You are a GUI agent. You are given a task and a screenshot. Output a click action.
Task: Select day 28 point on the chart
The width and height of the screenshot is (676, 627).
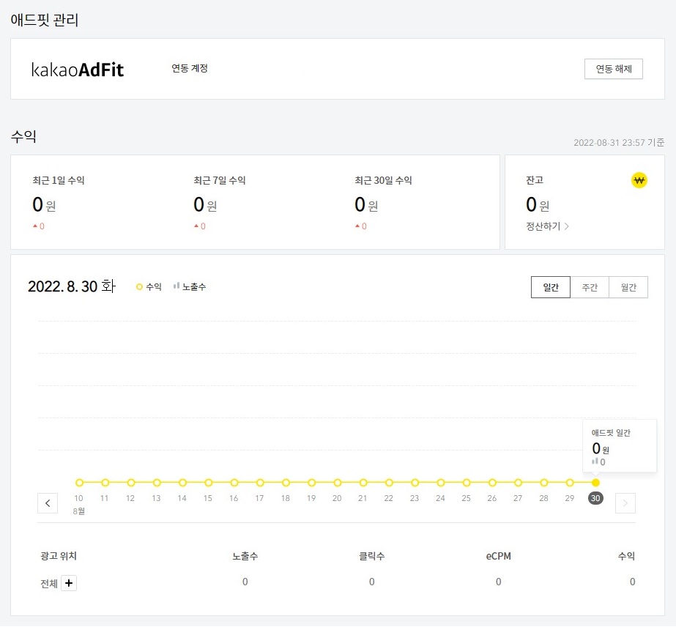[x=543, y=483]
